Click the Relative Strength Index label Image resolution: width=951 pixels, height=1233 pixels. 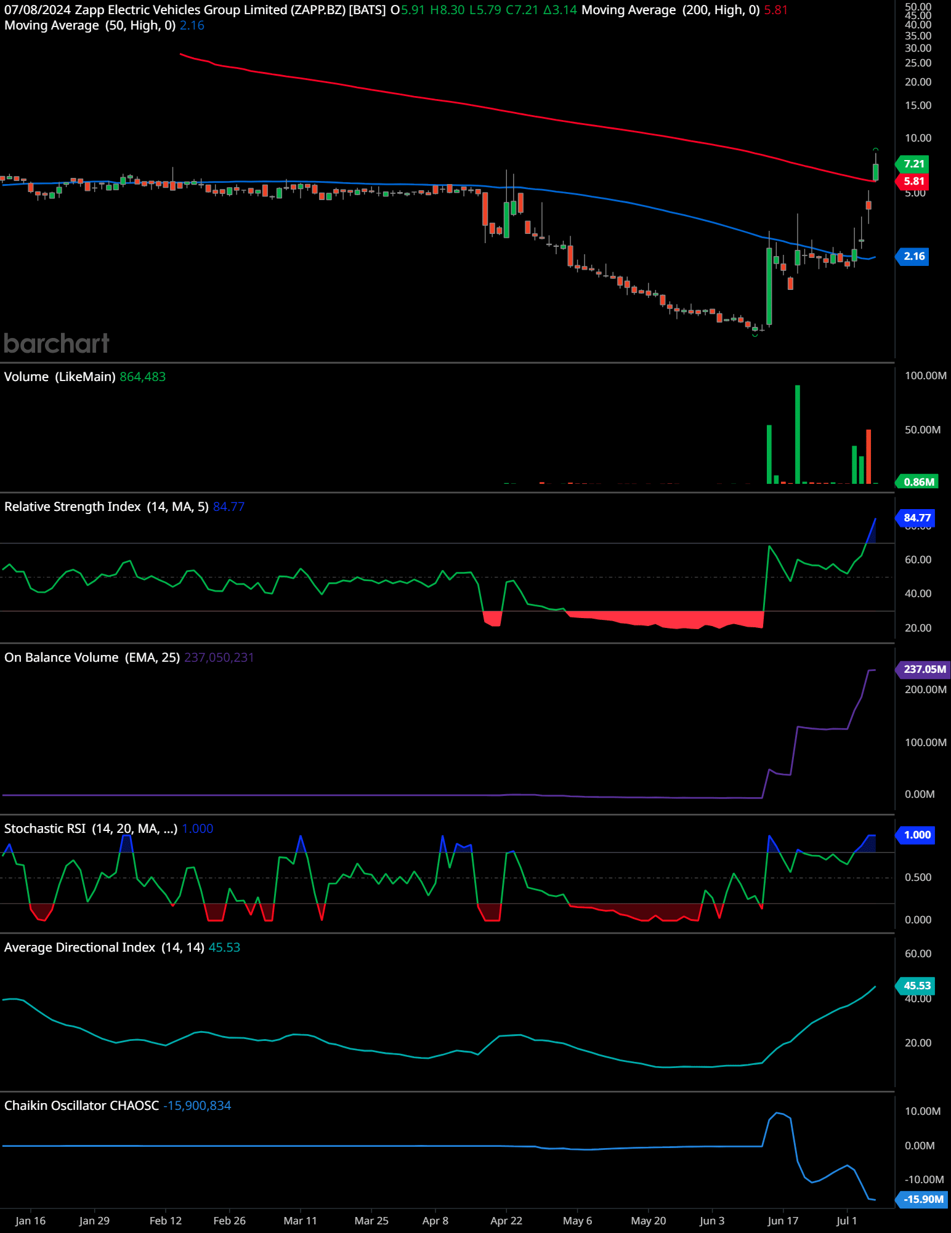click(x=106, y=507)
